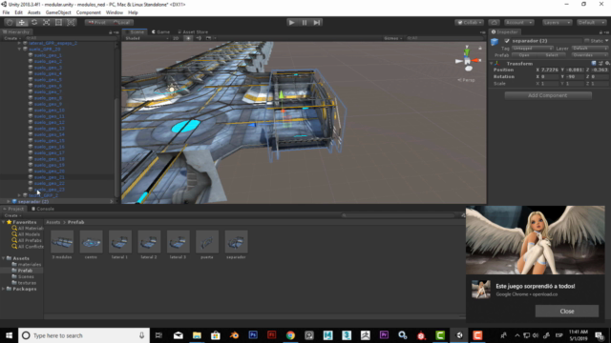Open the Window menu
This screenshot has height=343, width=611.
115,12
